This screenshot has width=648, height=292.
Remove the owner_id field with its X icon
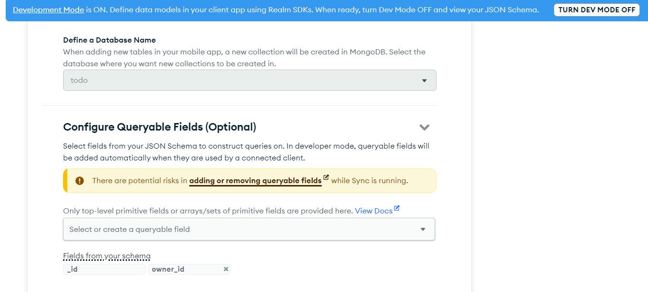[x=226, y=269]
